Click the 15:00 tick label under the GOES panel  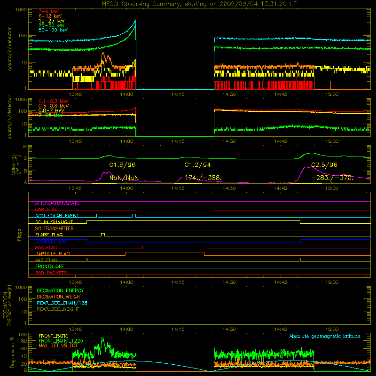pyautogui.click(x=332, y=188)
